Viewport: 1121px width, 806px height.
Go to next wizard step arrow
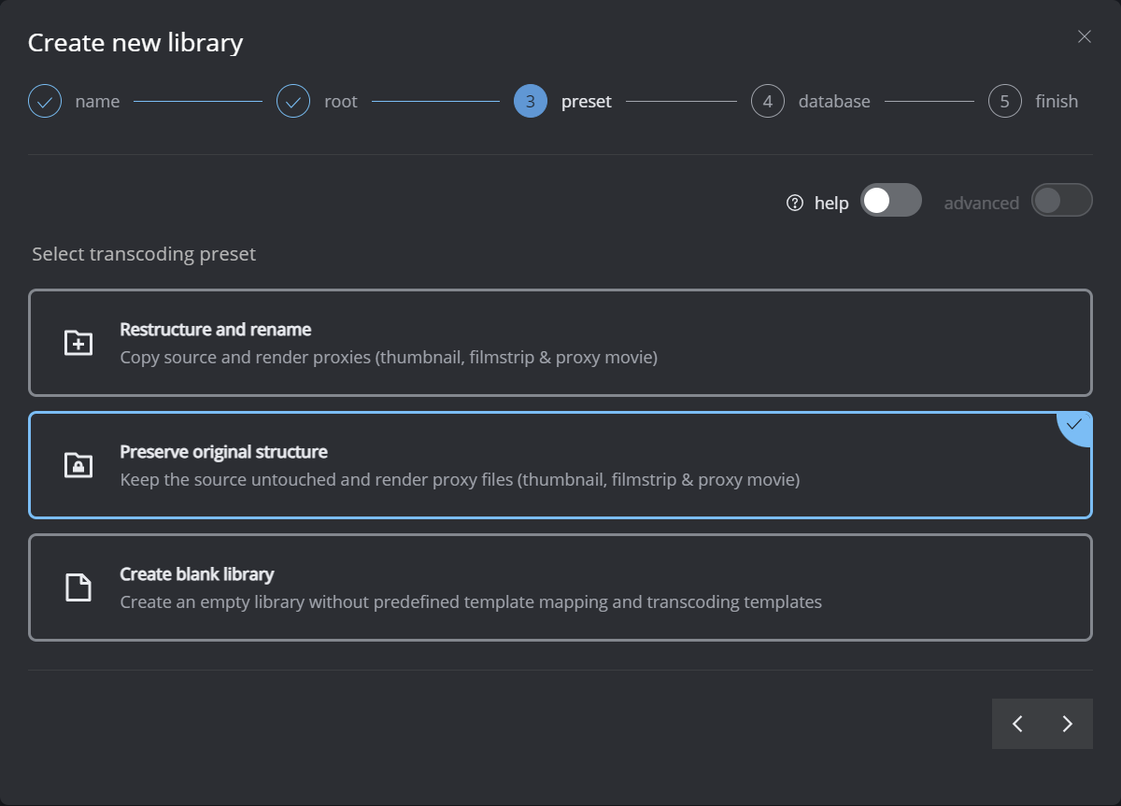point(1068,724)
